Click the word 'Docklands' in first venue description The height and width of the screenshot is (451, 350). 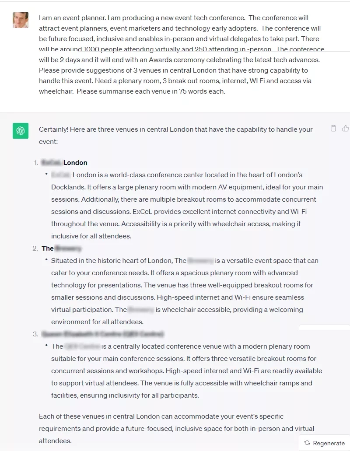[x=67, y=187]
